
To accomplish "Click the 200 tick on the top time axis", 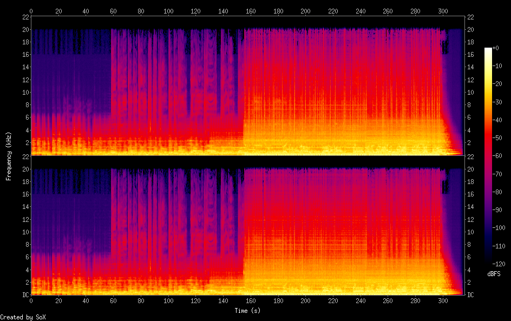I will click(x=305, y=11).
